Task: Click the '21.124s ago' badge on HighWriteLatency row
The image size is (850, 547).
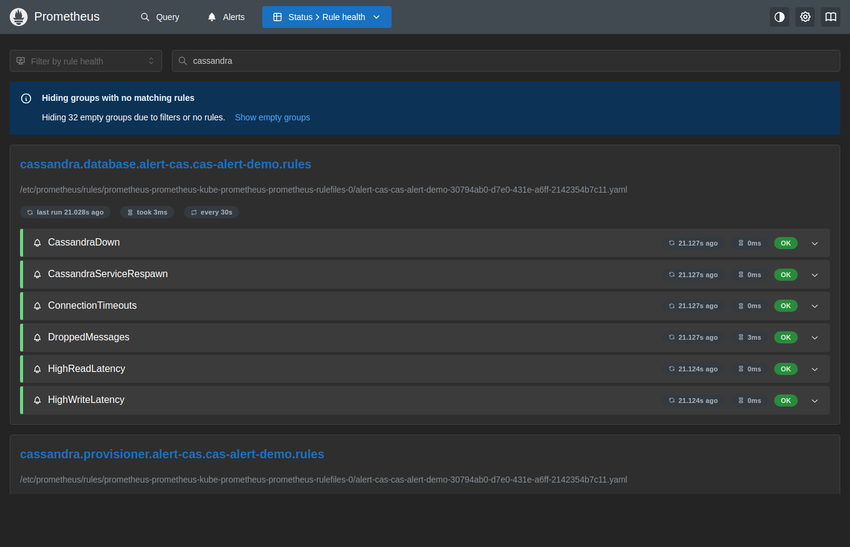Action: tap(693, 401)
